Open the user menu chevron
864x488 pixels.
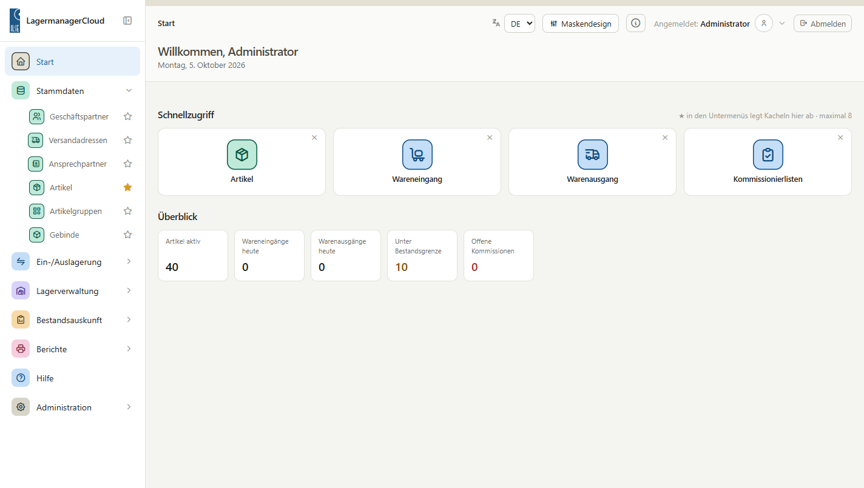click(x=782, y=23)
